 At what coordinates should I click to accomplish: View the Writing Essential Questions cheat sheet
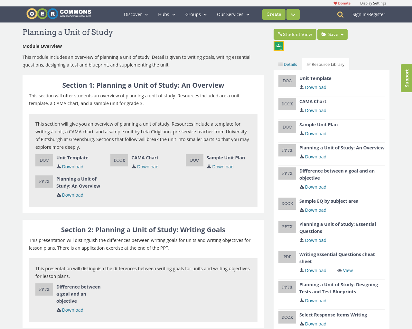pyautogui.click(x=345, y=270)
